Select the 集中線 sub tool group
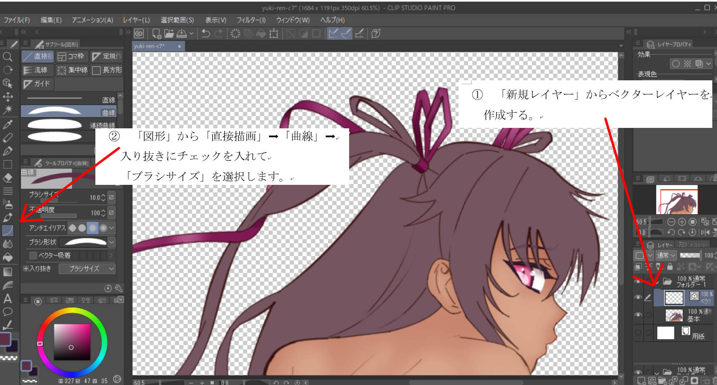 click(72, 70)
